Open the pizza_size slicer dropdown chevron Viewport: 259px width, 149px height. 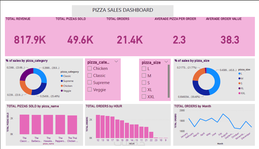[166, 62]
